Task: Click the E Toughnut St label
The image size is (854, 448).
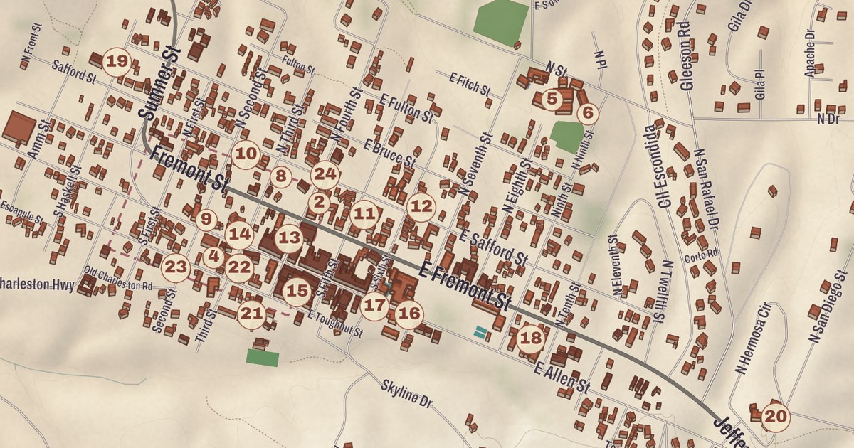Action: pos(335,324)
